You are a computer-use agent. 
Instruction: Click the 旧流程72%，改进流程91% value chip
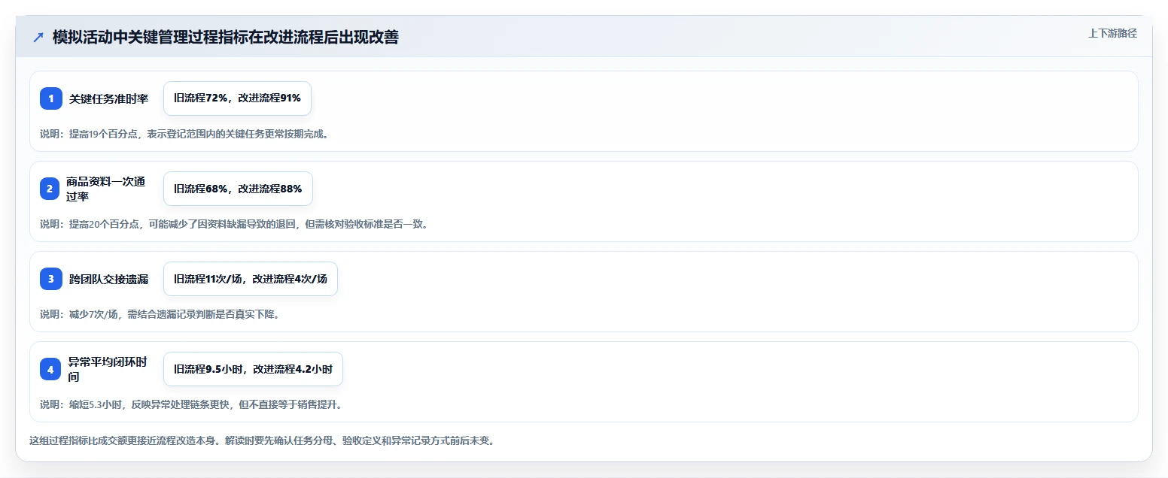[237, 98]
